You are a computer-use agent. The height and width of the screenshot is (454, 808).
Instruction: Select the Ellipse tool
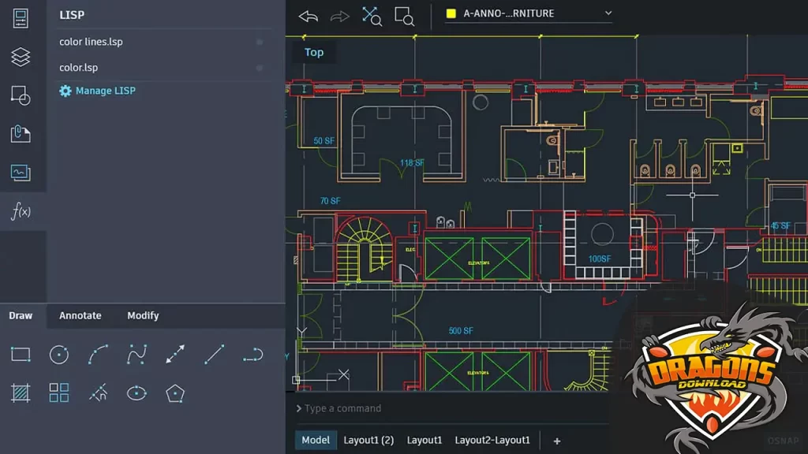(137, 393)
